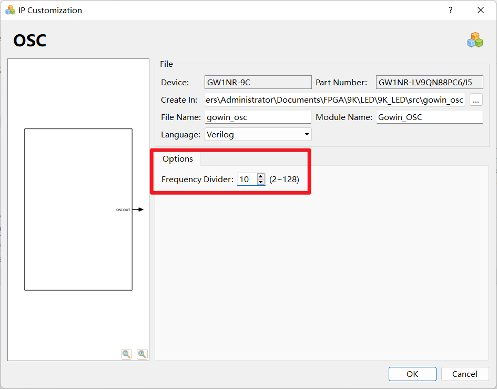Click the Cancel button
Viewport: 497px width, 389px height.
[465, 374]
